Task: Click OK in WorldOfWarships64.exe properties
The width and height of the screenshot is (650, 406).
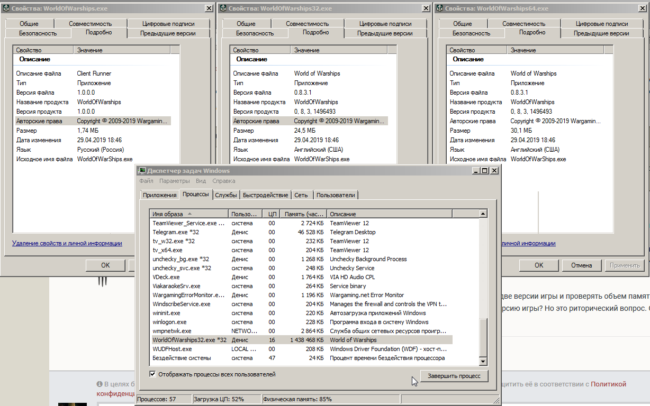Action: pos(539,265)
